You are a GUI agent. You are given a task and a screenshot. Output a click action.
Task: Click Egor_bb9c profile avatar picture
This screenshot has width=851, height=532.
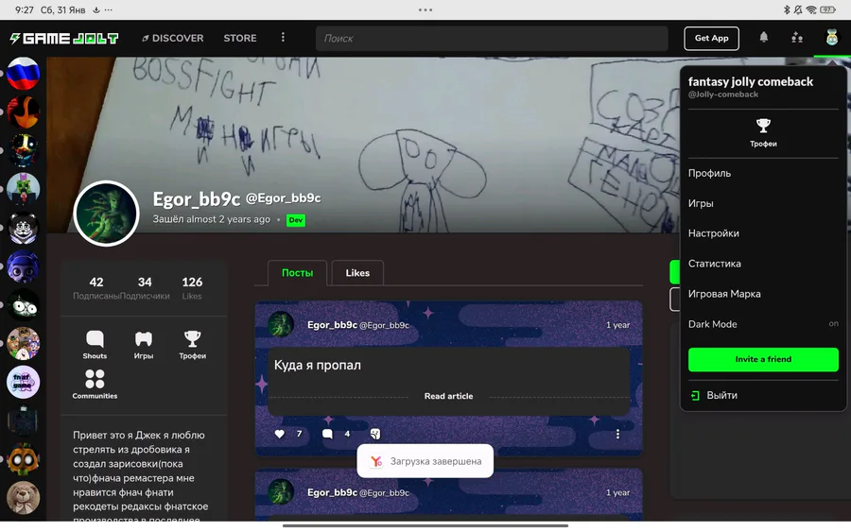coord(106,214)
